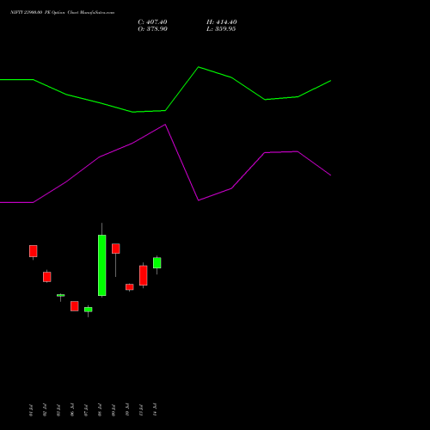Click the NIFTY PE Option chart title
The image size is (430, 430).
click(62, 12)
